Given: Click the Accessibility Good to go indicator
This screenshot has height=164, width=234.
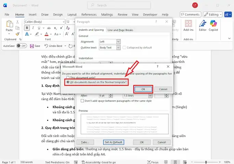Looking at the screenshot, I should tap(99, 162).
